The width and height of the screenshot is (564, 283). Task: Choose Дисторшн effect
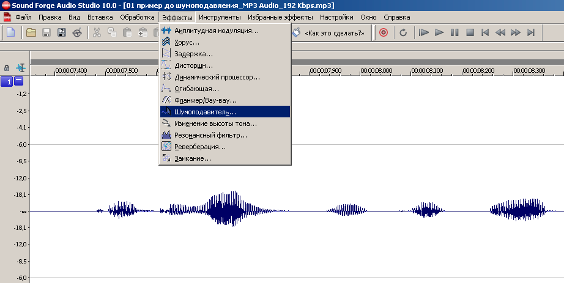225,65
